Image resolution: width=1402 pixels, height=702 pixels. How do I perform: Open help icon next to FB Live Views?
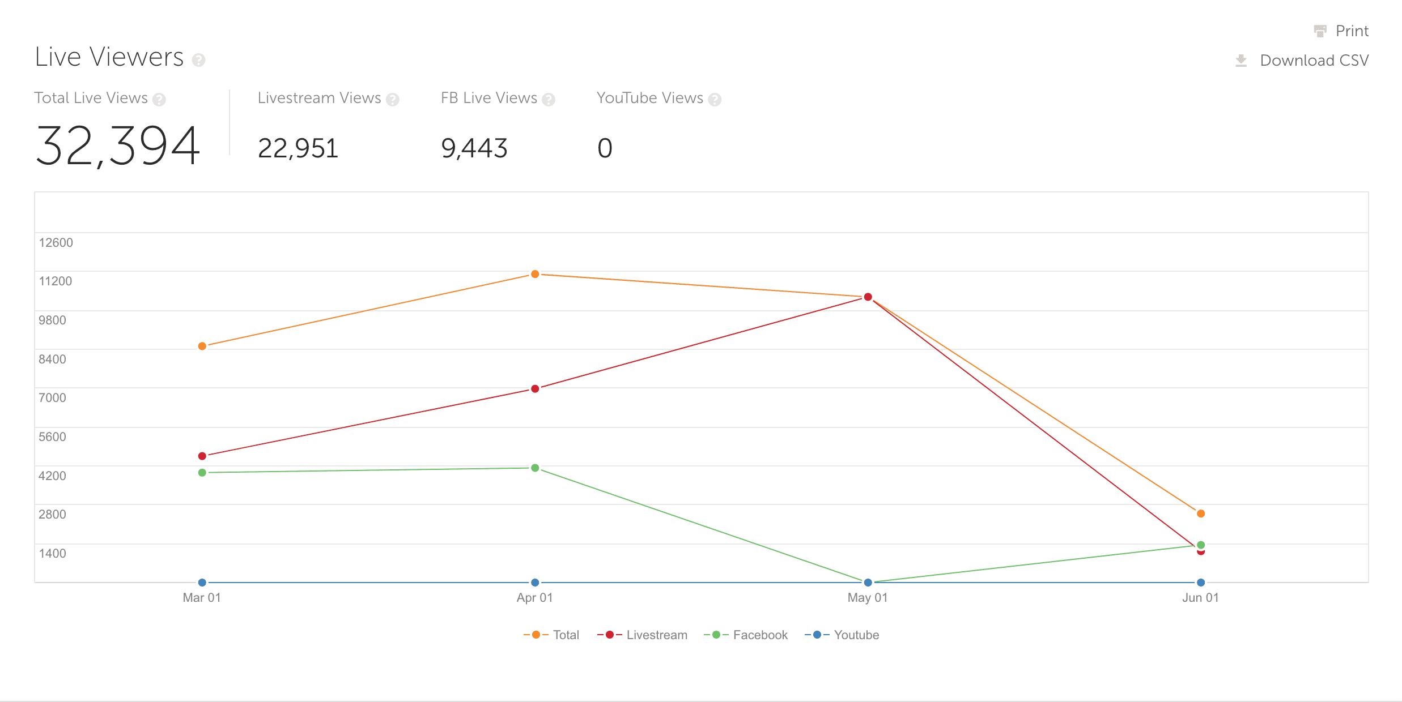(x=548, y=100)
